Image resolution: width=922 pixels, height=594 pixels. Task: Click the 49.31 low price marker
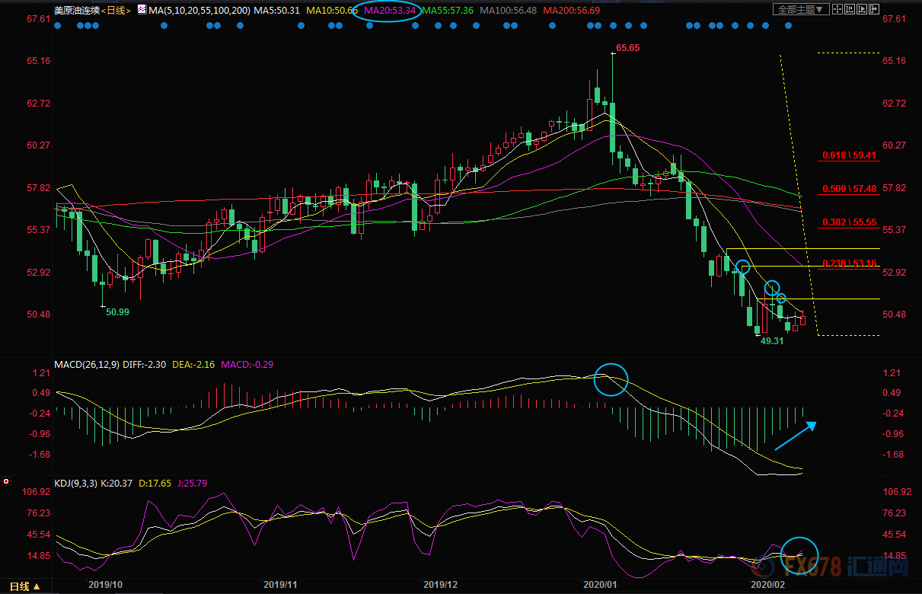771,341
